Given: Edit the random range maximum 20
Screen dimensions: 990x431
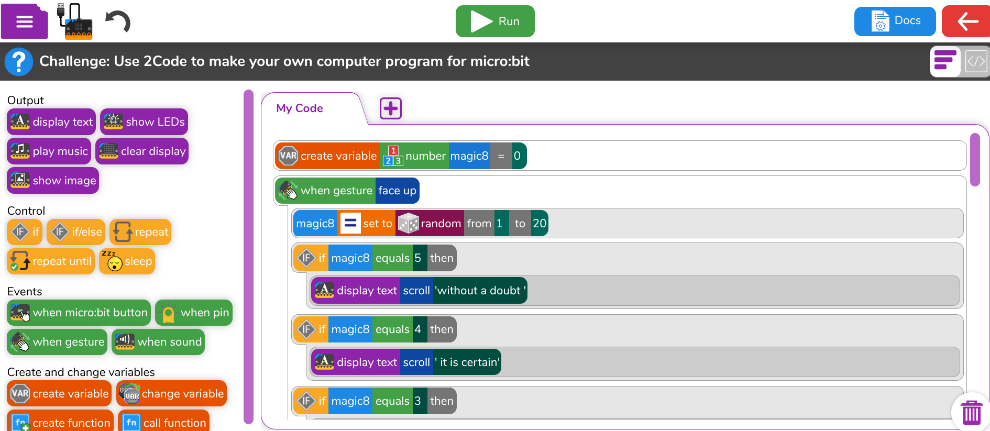Looking at the screenshot, I should click(x=539, y=224).
